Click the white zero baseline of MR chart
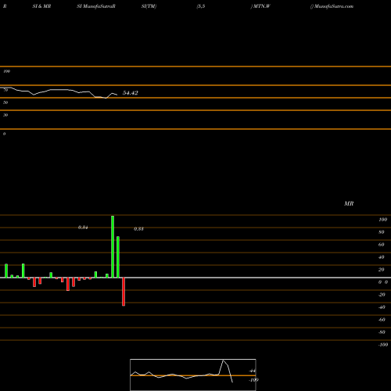 pyautogui.click(x=195, y=278)
